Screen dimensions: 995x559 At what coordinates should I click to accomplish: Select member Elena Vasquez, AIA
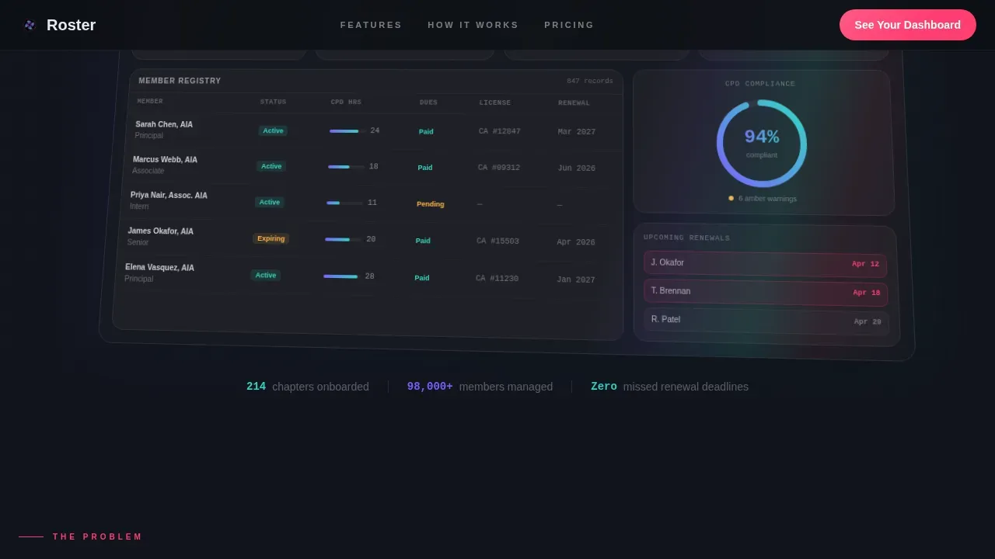pyautogui.click(x=159, y=268)
